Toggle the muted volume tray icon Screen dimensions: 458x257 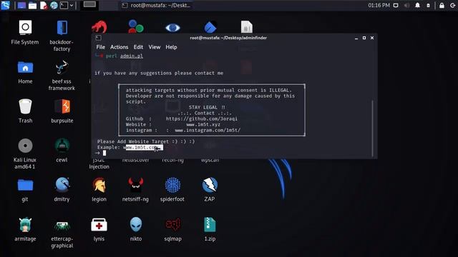(x=406, y=5)
